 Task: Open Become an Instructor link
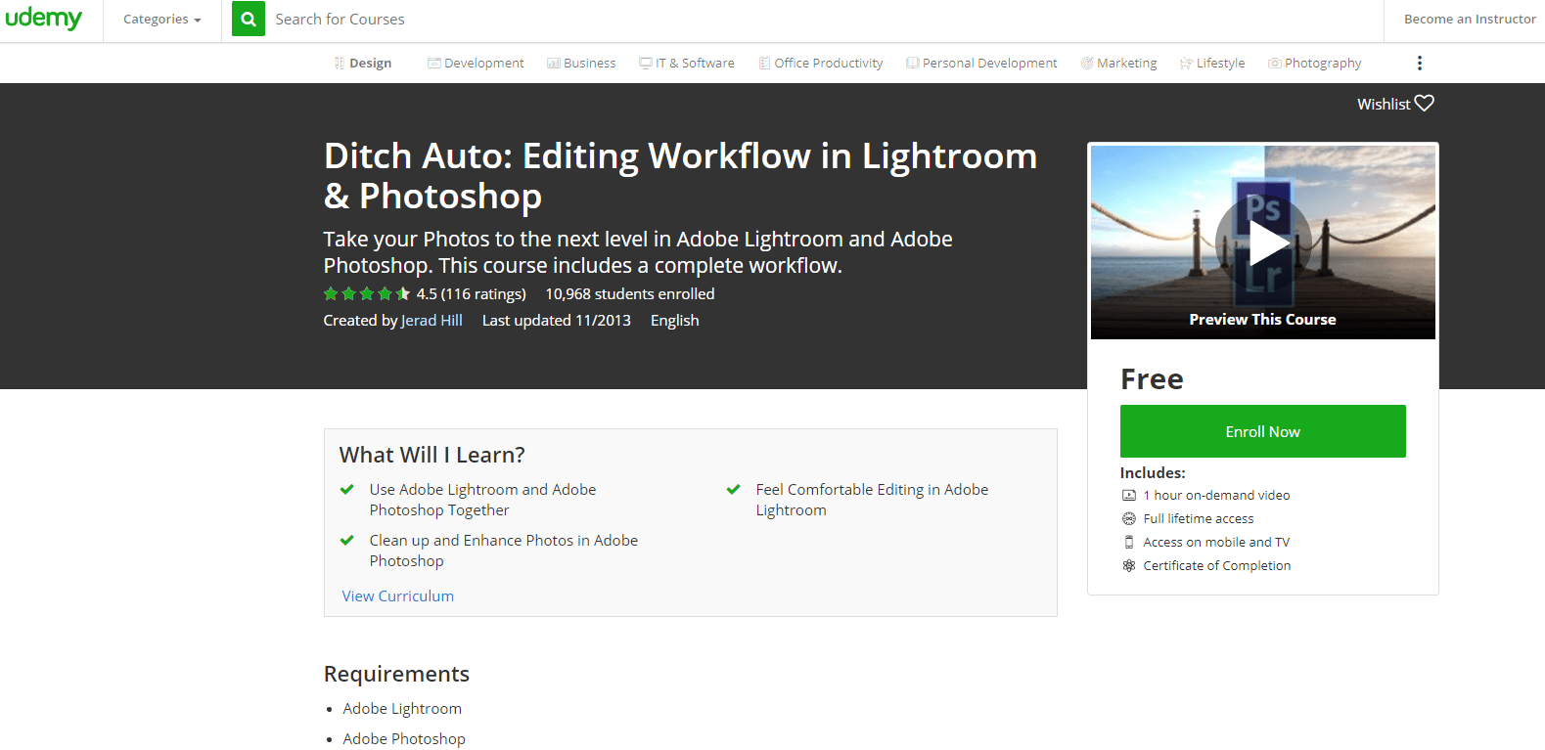click(x=1470, y=20)
